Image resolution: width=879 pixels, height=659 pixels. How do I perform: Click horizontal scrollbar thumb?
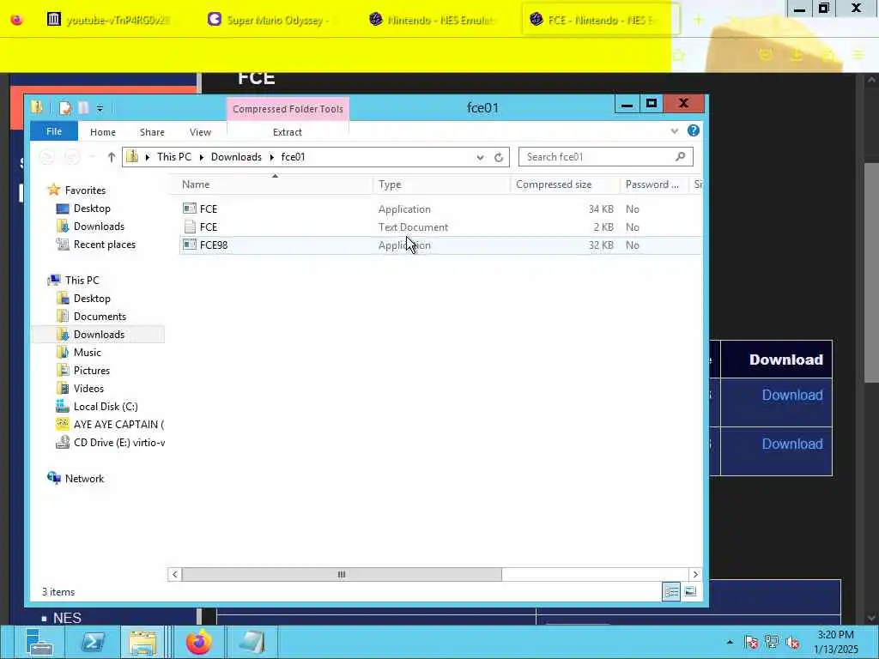click(x=342, y=574)
